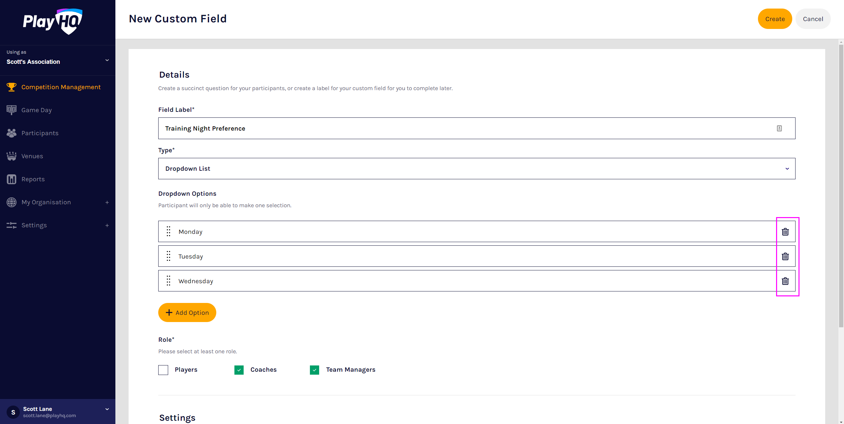Click the page vertical scrollbar
This screenshot has height=424, width=844.
841,184
